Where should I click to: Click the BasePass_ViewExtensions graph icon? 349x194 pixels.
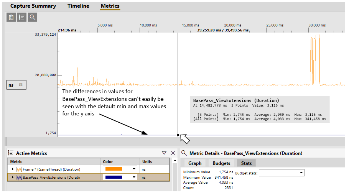(19, 178)
